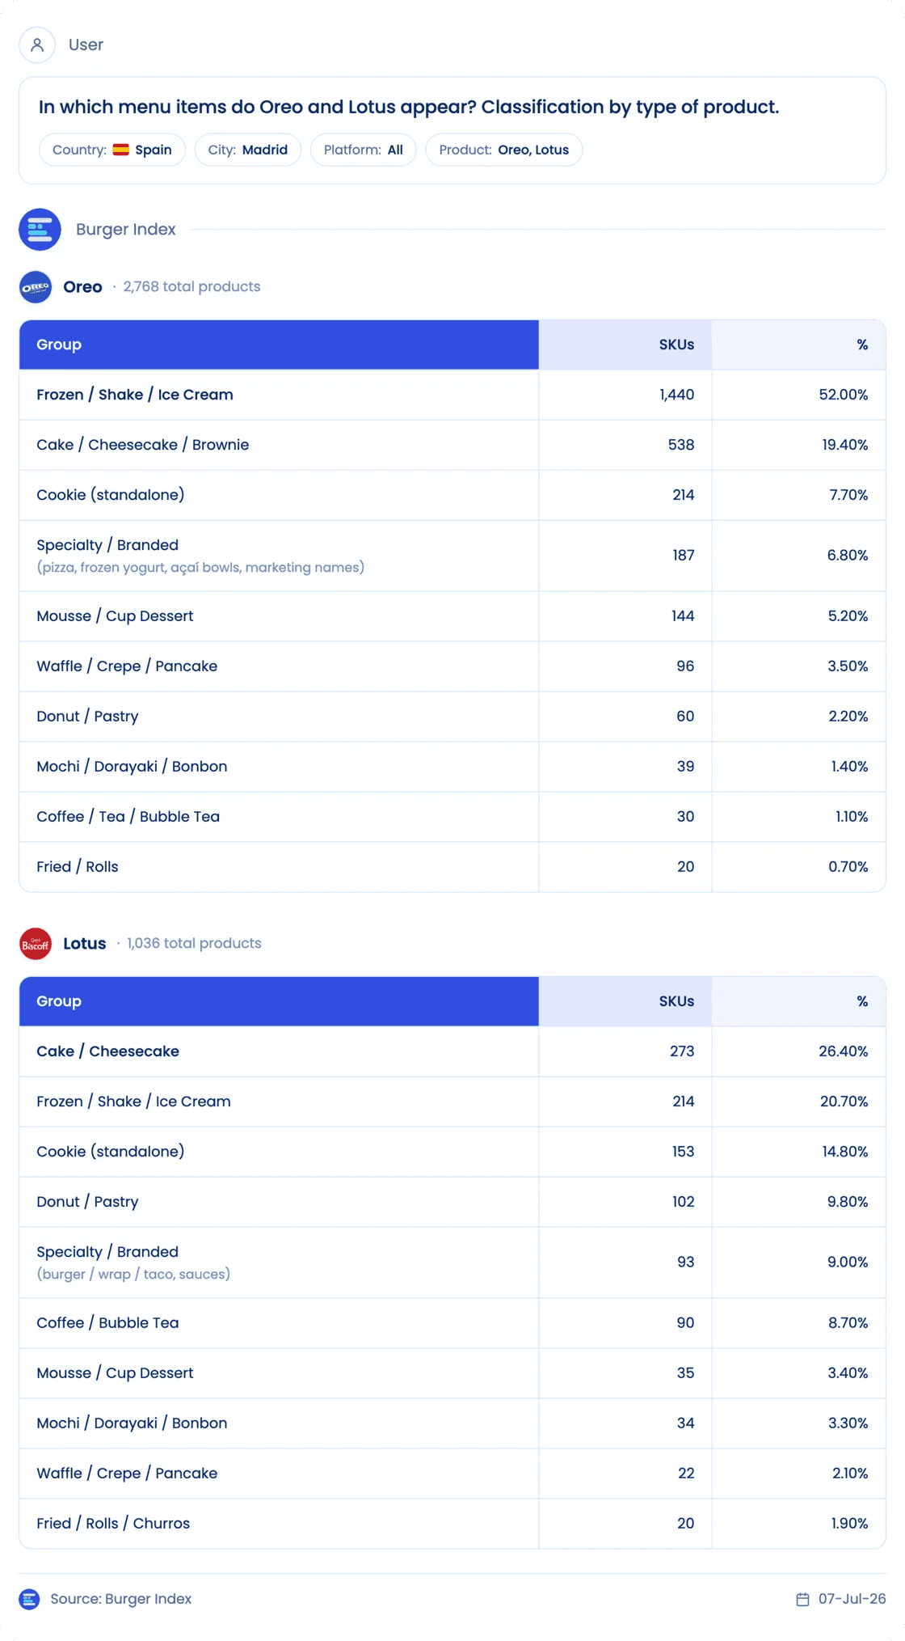The height and width of the screenshot is (1641, 905).
Task: Select Lotus Fried / Rolls / Churros row
Action: 452,1524
